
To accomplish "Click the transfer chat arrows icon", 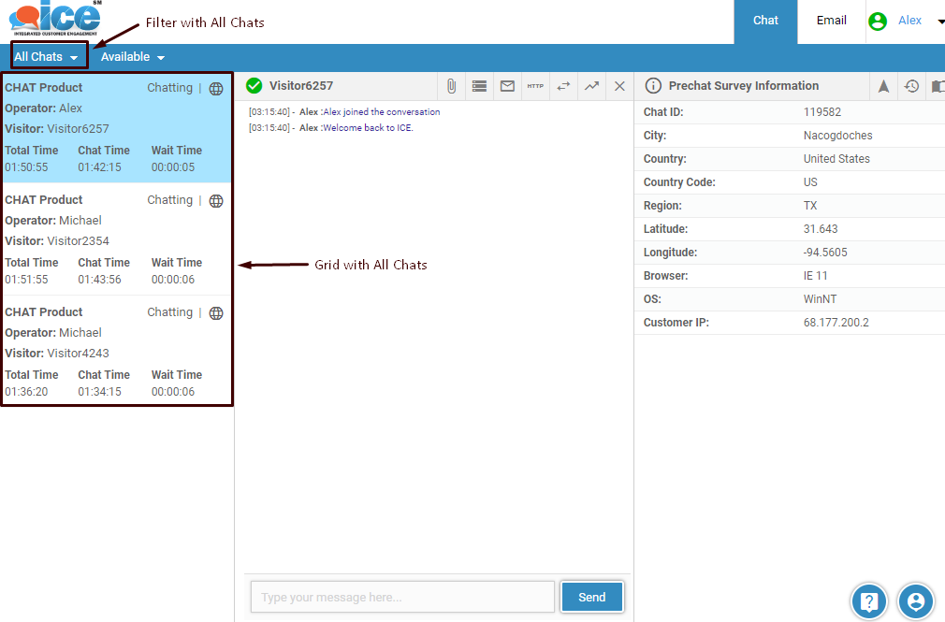I will tap(563, 86).
